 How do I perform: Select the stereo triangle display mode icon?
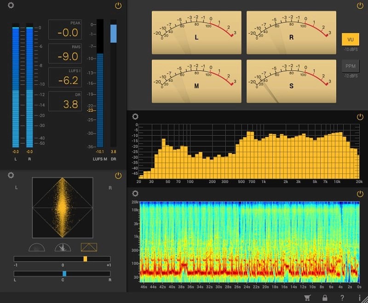(x=90, y=247)
